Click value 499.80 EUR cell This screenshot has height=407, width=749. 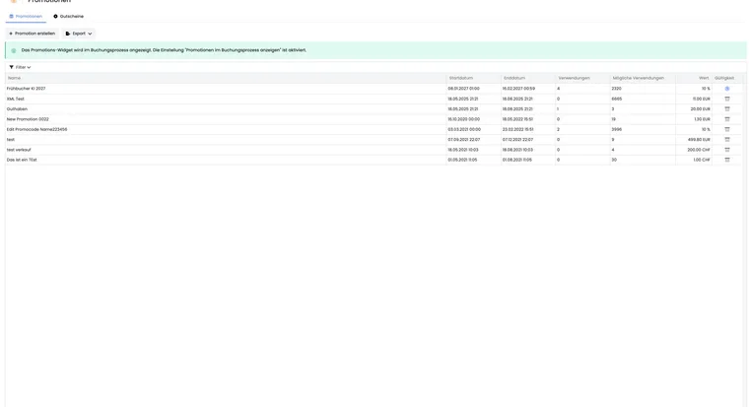pyautogui.click(x=700, y=140)
